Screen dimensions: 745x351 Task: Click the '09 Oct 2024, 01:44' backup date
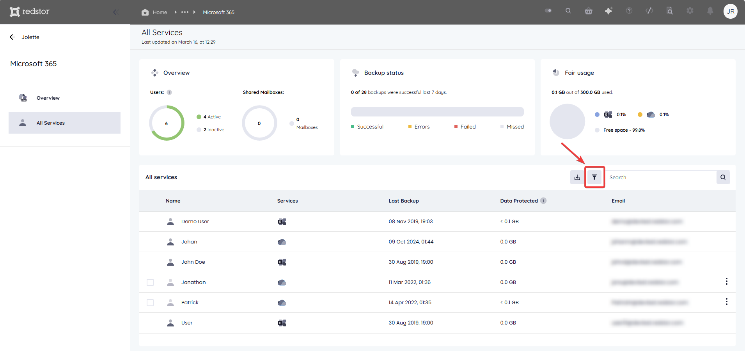click(411, 242)
